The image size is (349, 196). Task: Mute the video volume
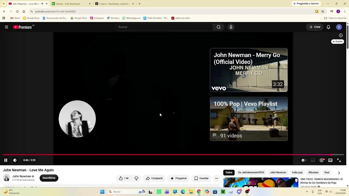point(15,160)
